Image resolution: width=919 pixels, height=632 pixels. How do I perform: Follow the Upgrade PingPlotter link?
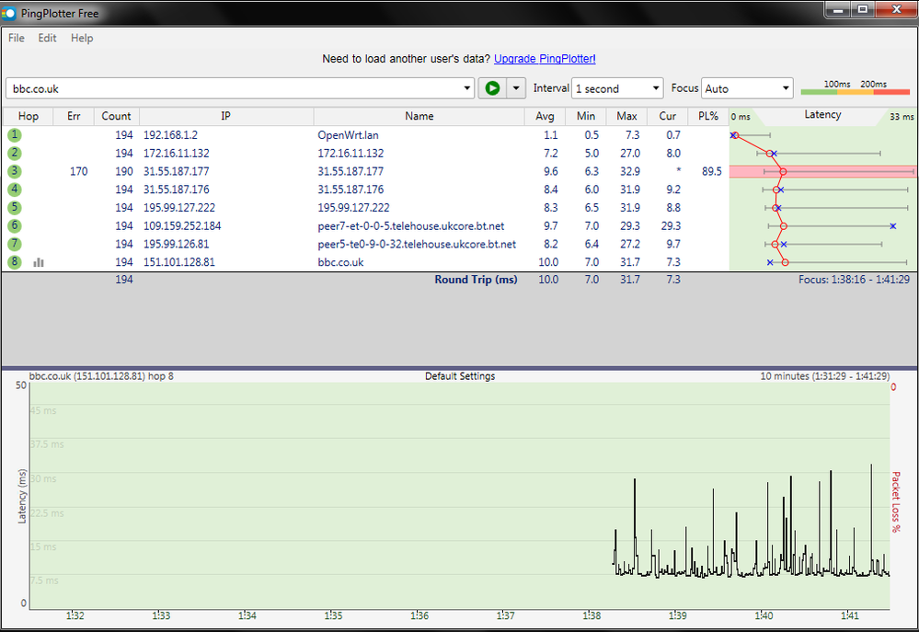[545, 59]
